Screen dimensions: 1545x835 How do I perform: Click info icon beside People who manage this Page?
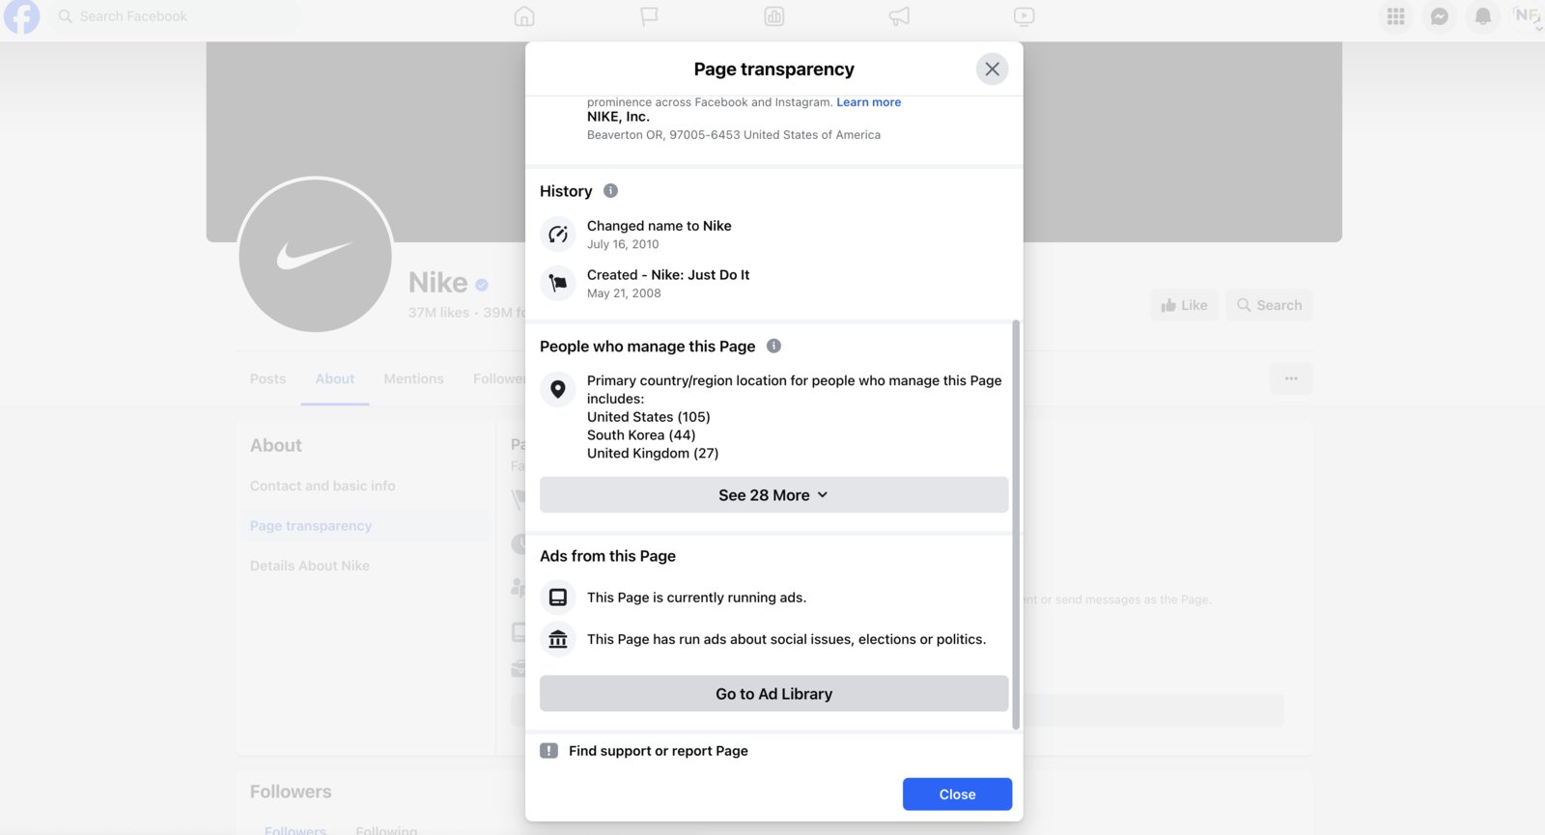click(773, 346)
